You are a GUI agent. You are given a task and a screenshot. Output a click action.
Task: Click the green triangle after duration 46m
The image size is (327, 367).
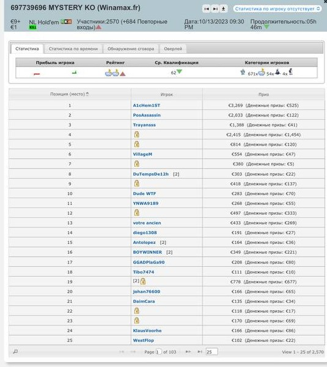click(x=266, y=27)
